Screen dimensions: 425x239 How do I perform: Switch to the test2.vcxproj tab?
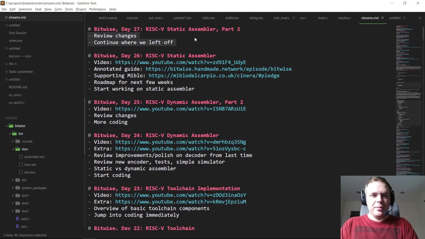coord(108,18)
